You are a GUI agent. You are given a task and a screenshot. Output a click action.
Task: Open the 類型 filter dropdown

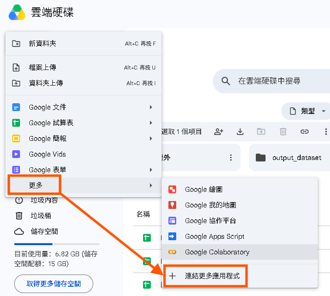click(306, 111)
